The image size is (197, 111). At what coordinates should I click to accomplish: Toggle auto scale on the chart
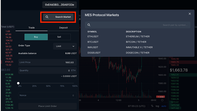pos(164,106)
